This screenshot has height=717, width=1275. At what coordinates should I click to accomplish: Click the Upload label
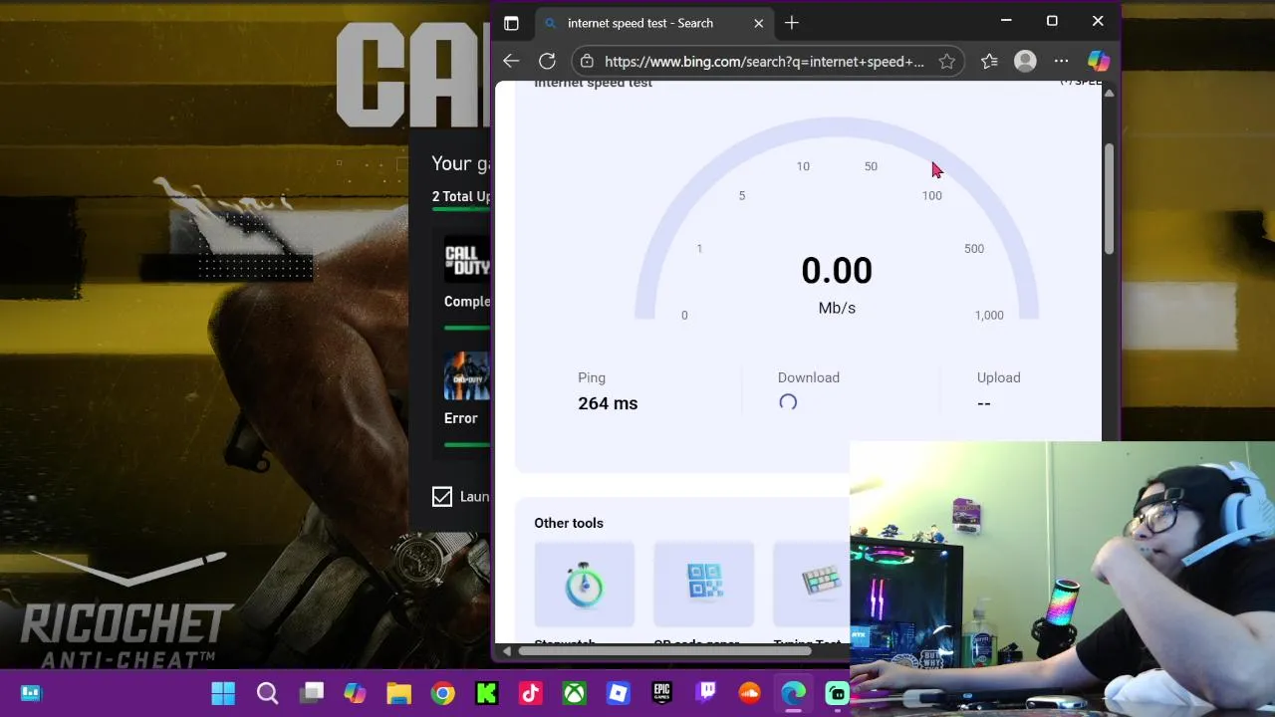(998, 377)
